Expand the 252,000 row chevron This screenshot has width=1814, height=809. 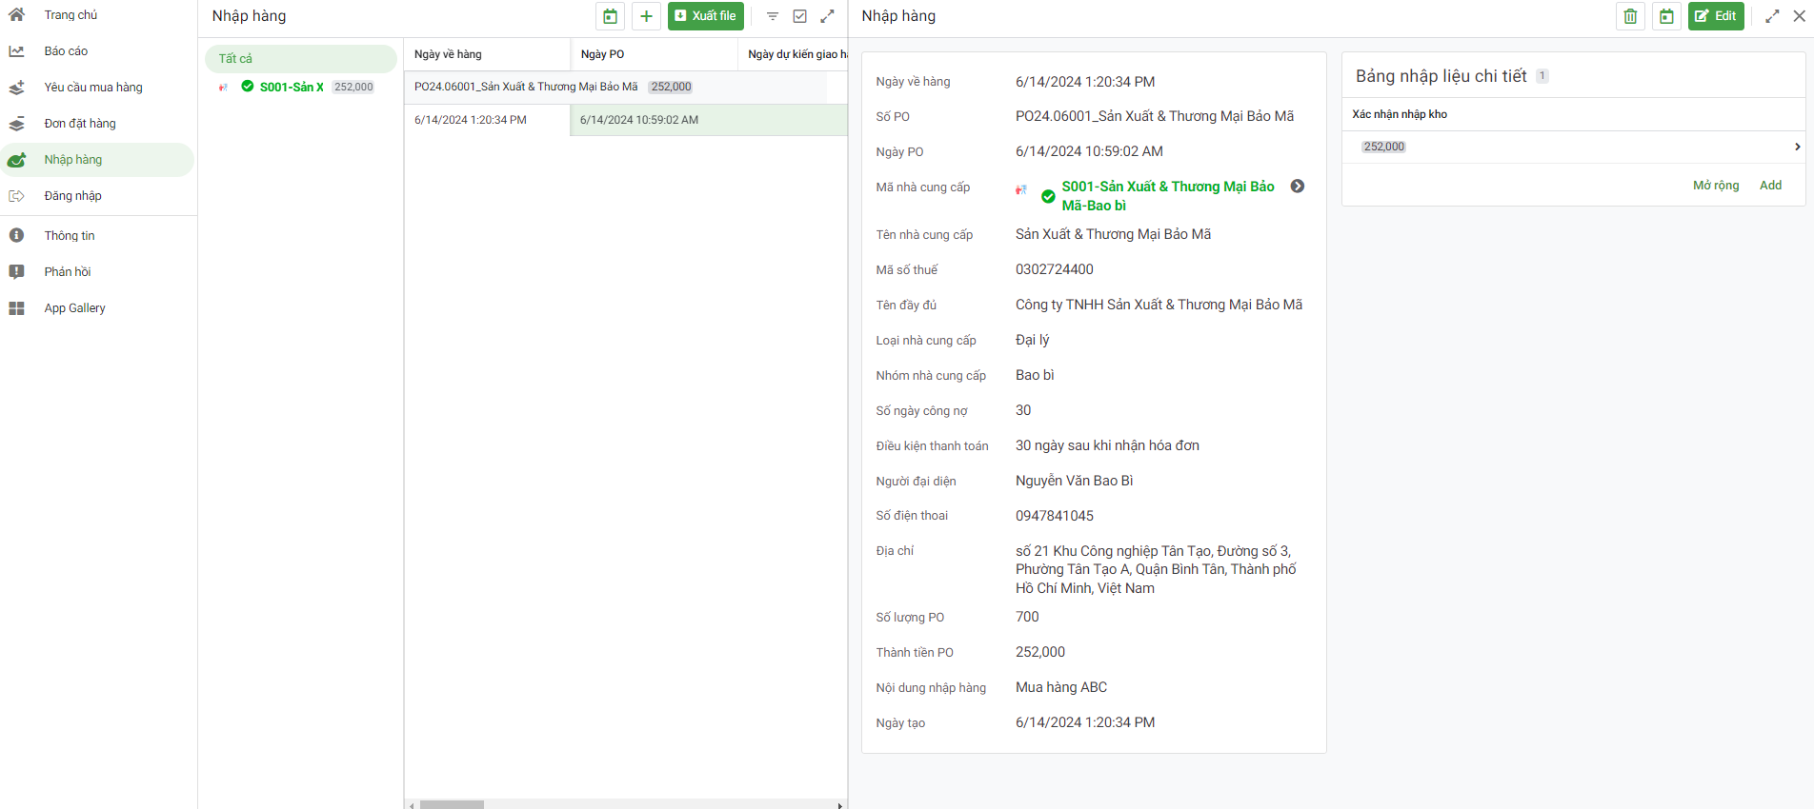[1797, 147]
